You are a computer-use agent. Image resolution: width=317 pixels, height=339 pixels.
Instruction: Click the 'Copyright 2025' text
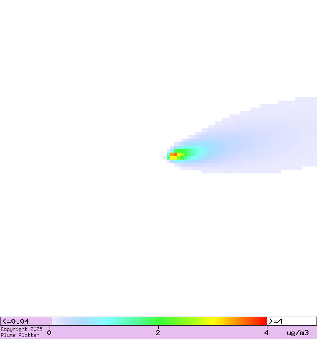[21, 329]
